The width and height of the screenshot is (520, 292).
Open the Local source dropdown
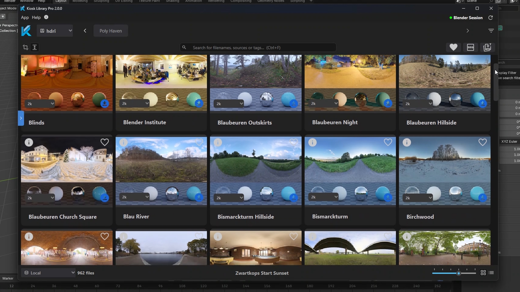tap(49, 273)
